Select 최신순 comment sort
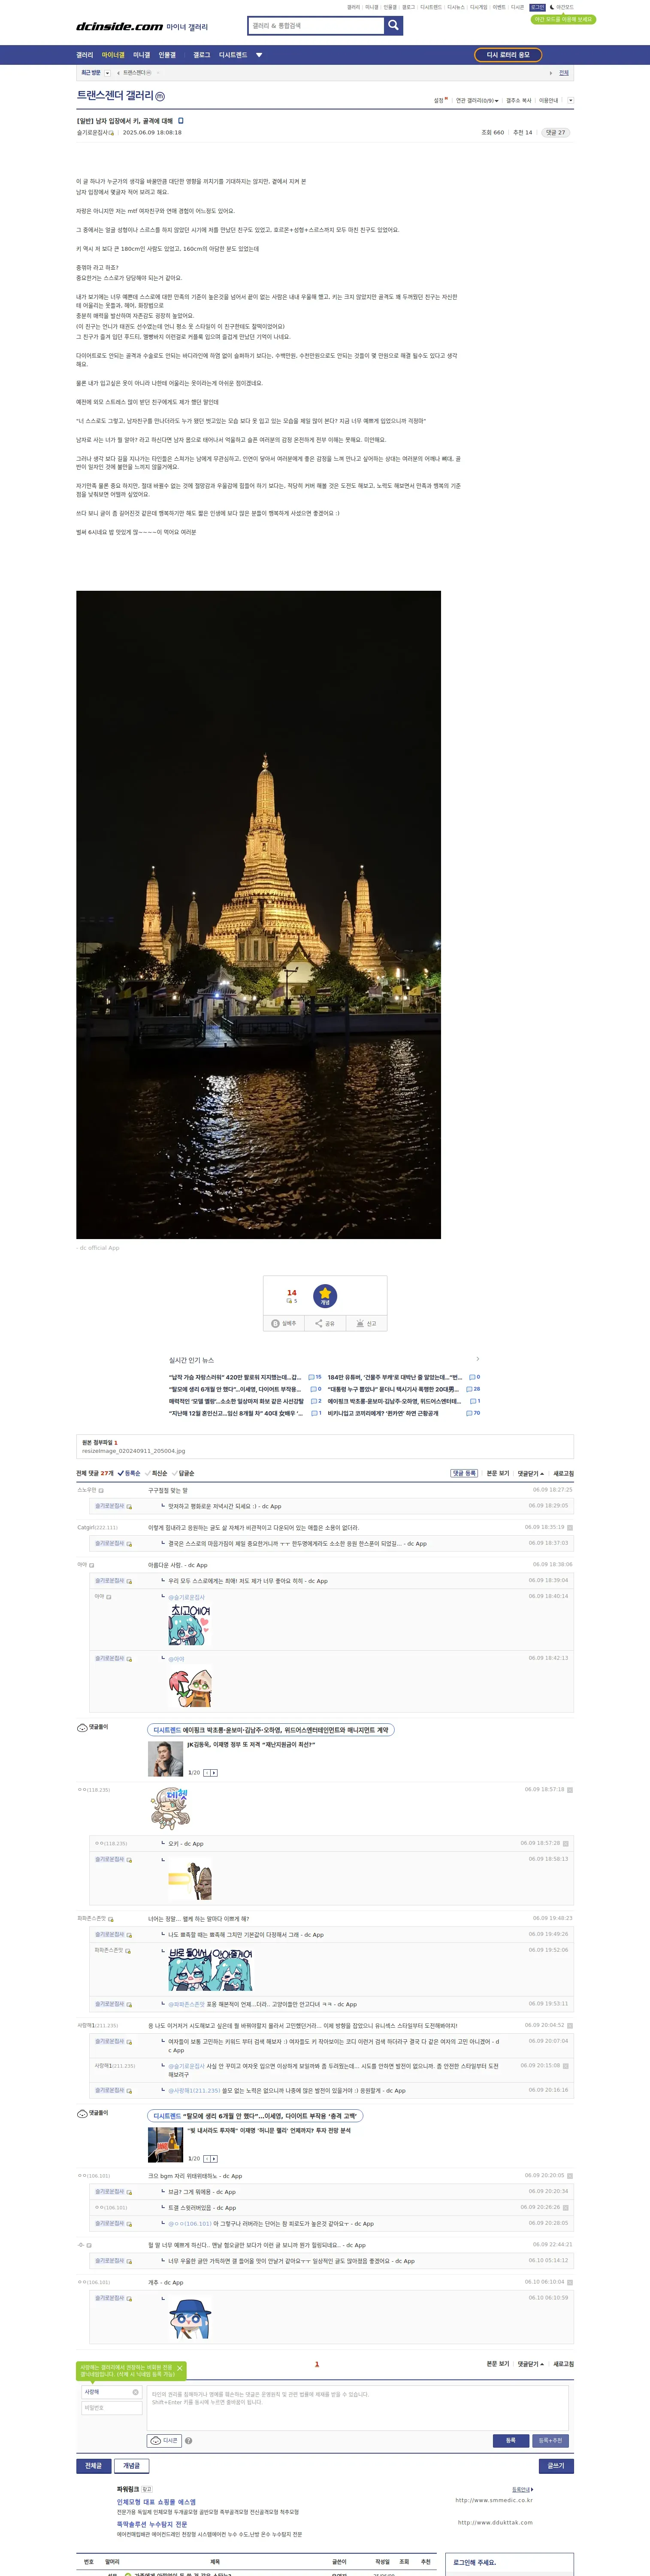The width and height of the screenshot is (650, 2576). 156,1473
